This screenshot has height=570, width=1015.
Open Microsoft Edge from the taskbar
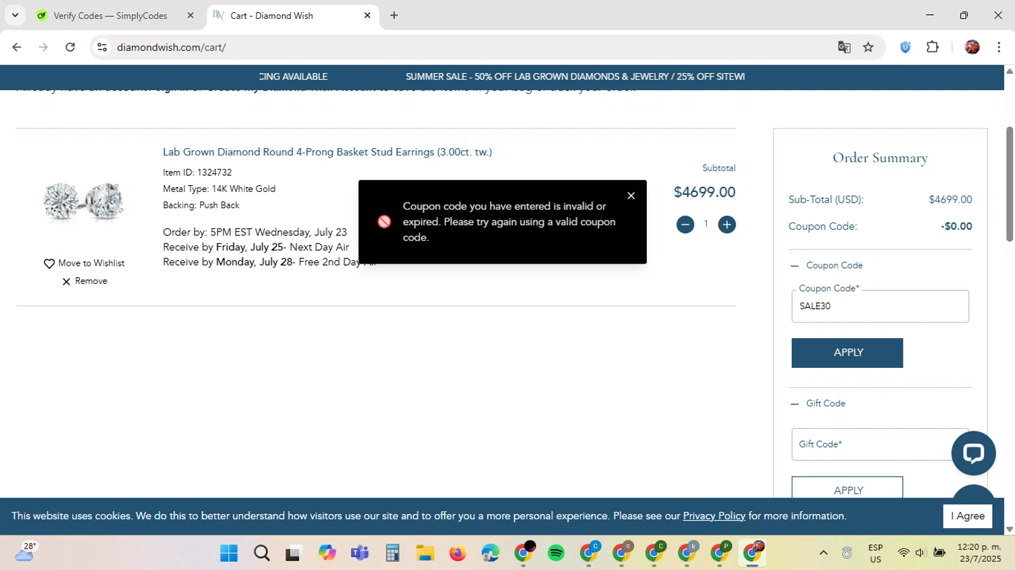coord(491,553)
